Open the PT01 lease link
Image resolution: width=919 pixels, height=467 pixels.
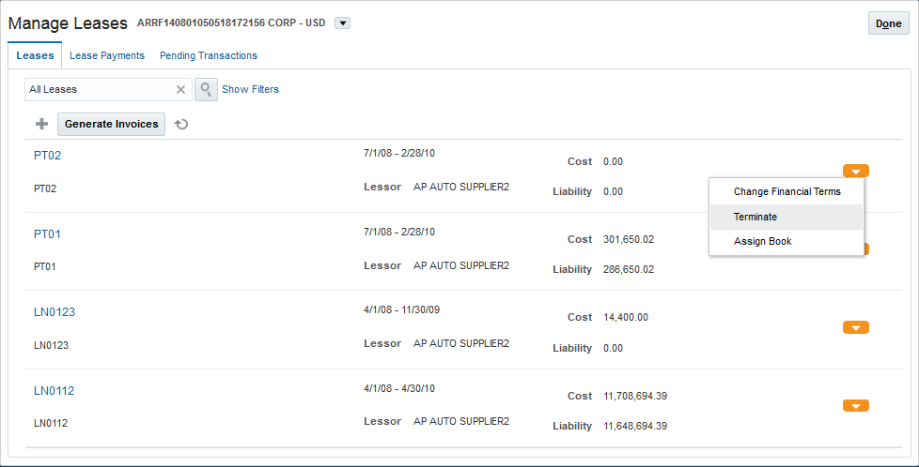tap(47, 233)
